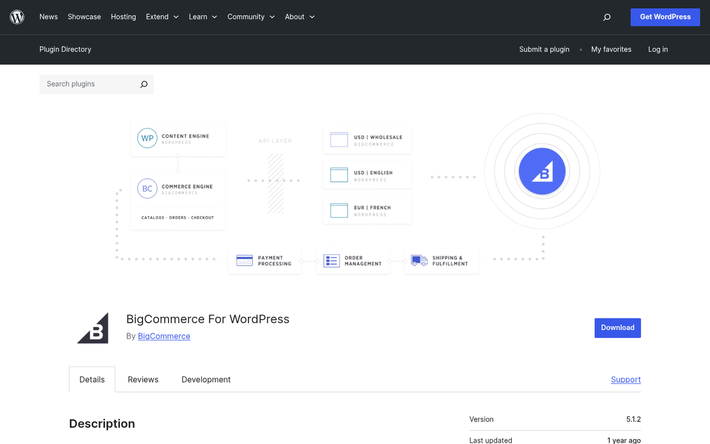Switch to the Reviews tab
The image size is (710, 444).
143,379
